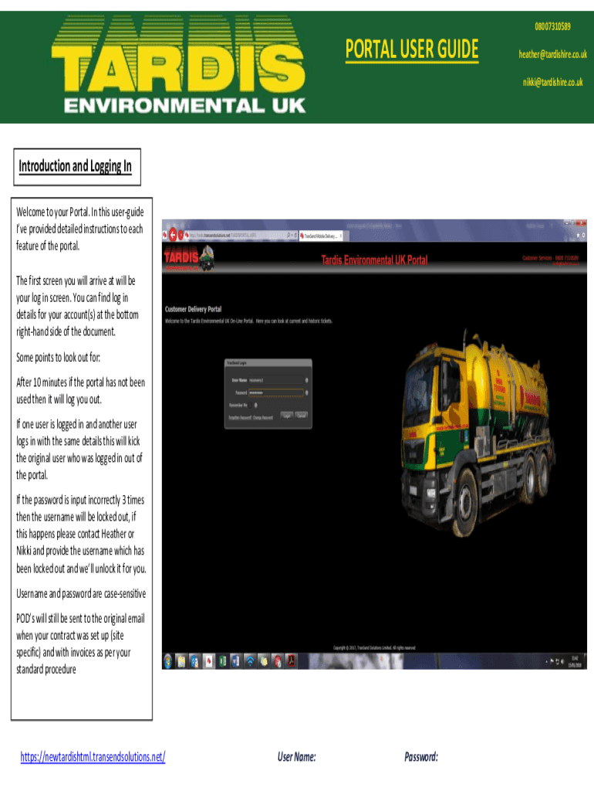Click the browser back arrow button
Screen dimensions: 594x791
[x=173, y=234]
